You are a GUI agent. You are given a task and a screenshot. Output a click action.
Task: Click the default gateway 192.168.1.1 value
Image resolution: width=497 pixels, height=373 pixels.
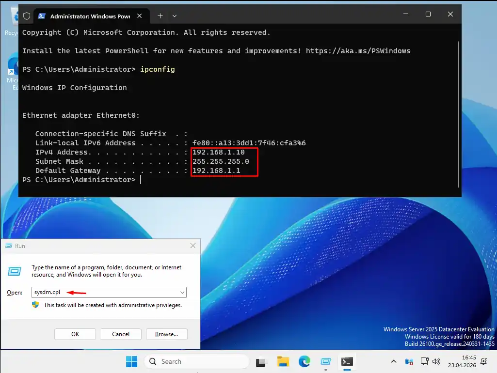click(216, 171)
